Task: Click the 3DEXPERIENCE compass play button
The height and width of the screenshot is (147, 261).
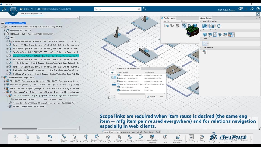Action: [13, 11]
